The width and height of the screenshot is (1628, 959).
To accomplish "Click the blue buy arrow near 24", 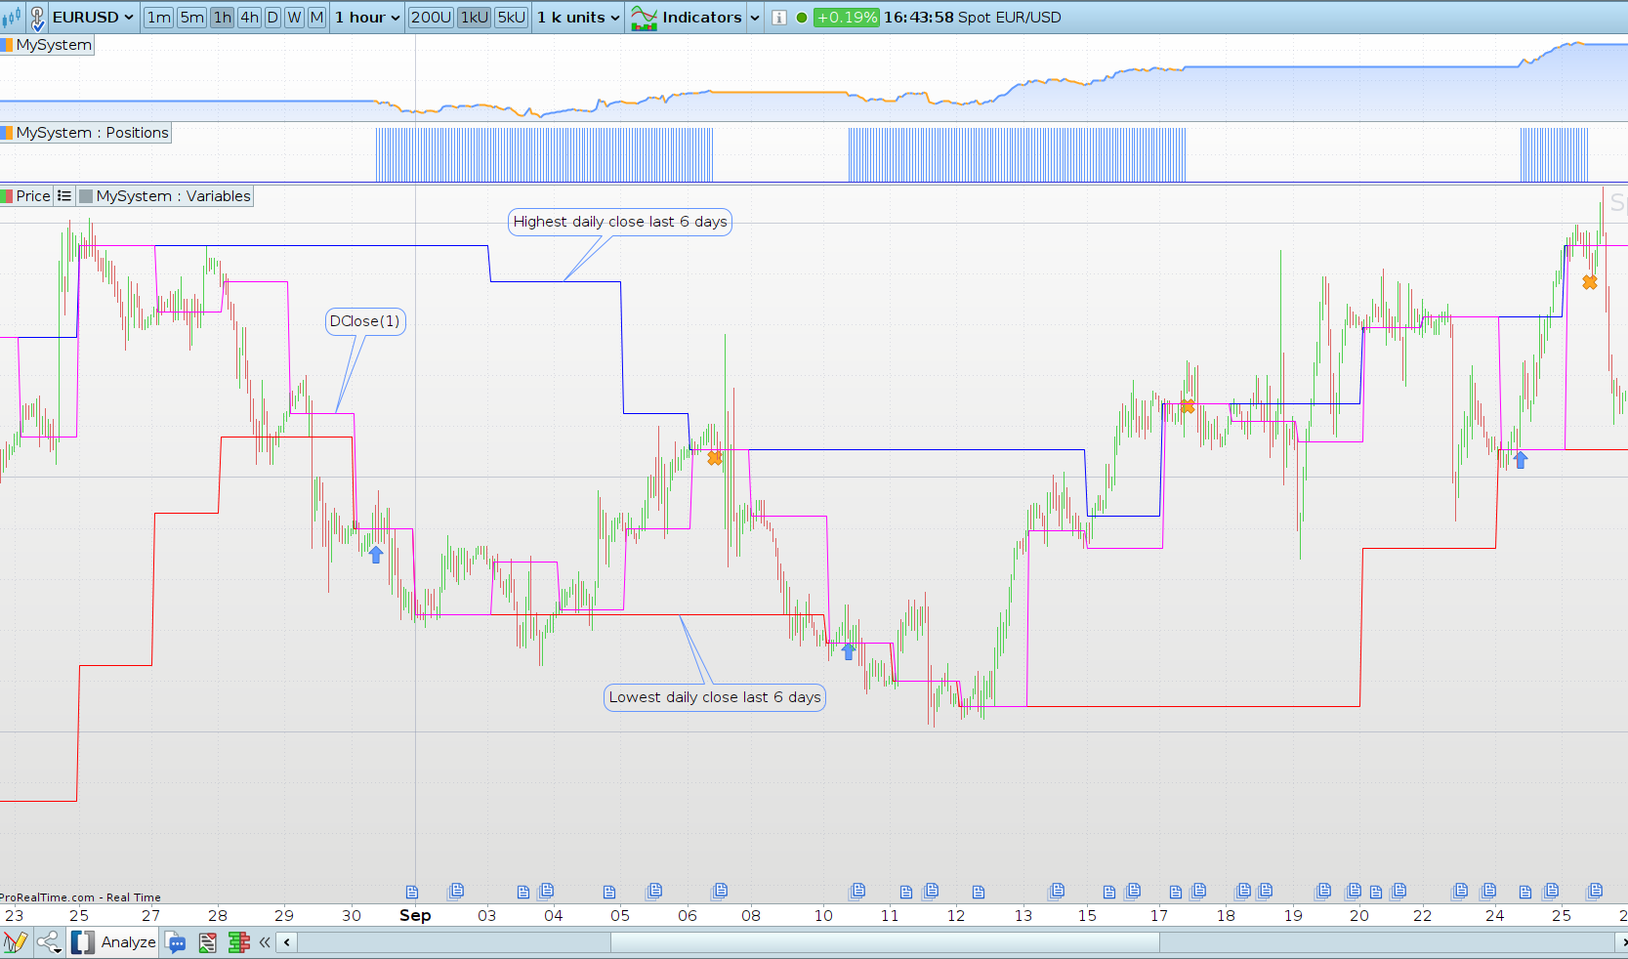I will (x=1521, y=459).
